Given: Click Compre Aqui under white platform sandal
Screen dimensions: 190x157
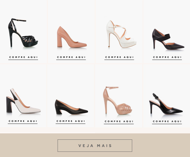Looking at the screenshot, I should (x=119, y=57).
